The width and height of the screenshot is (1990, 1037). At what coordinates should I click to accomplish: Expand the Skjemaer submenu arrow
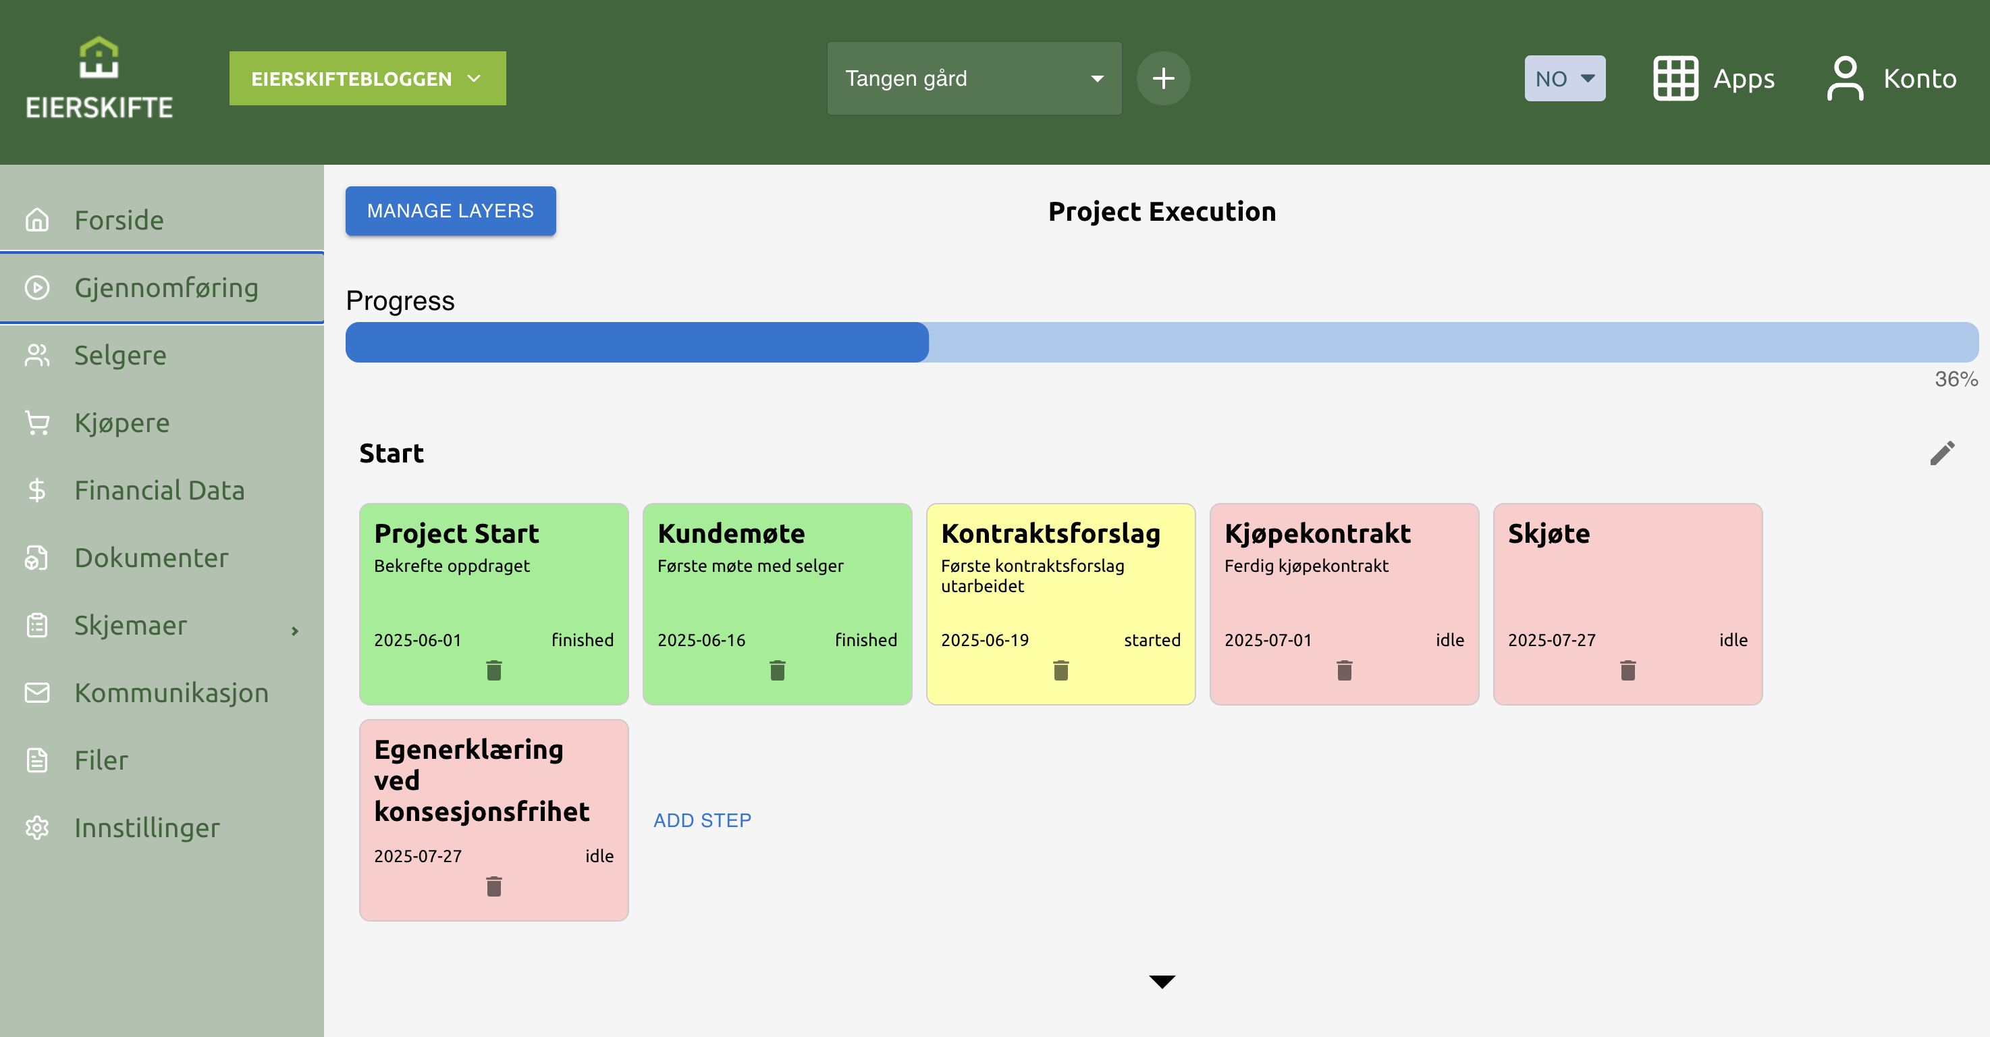click(x=295, y=631)
